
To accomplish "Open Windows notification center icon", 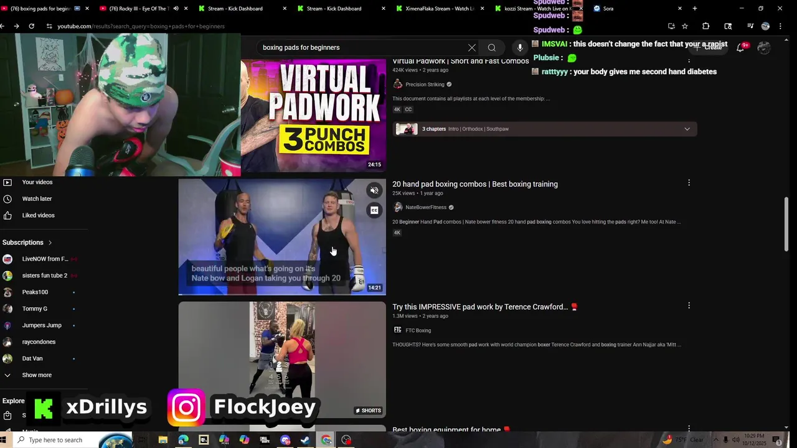I will pos(776,440).
